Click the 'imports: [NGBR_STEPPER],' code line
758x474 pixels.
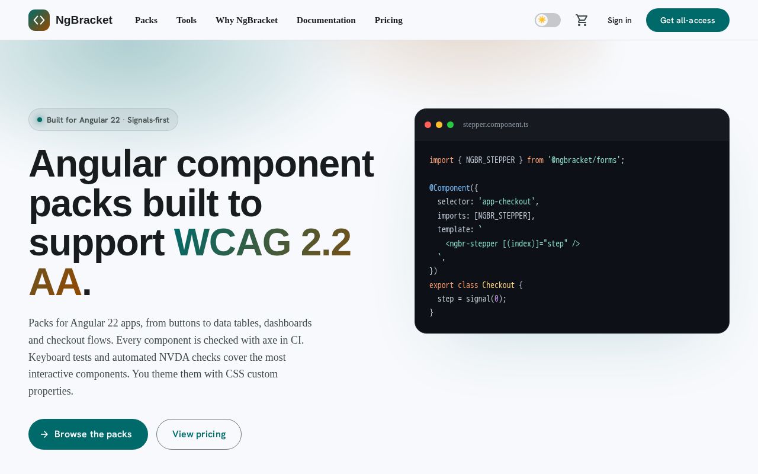tap(486, 216)
